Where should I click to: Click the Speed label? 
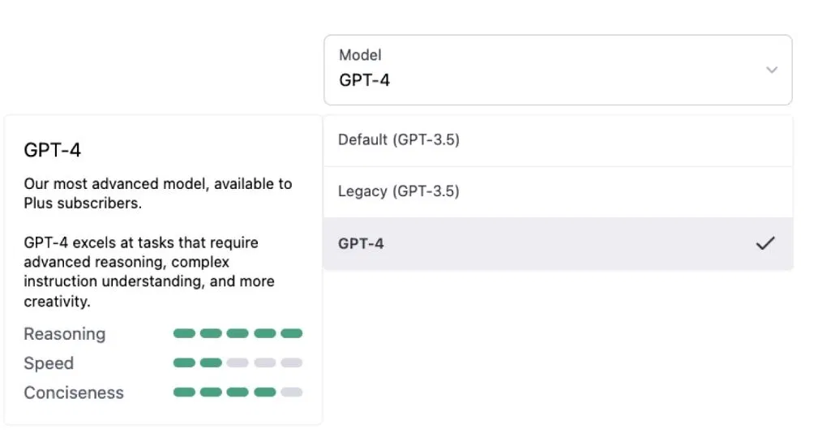point(49,363)
